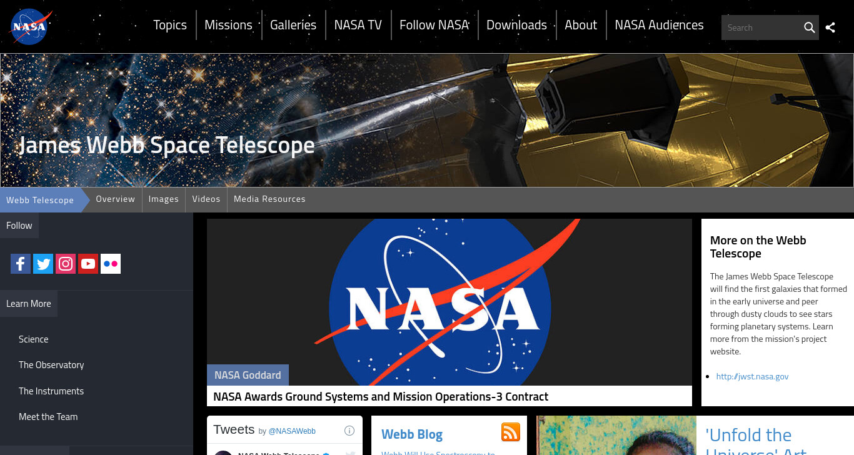Switch to the Media Resources tab
This screenshot has height=455, width=854.
tap(269, 199)
